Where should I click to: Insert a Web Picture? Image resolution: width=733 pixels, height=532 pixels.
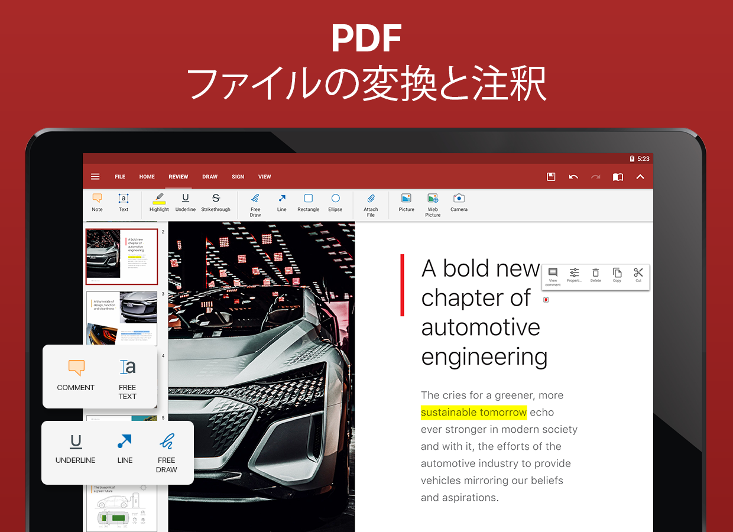pyautogui.click(x=433, y=205)
